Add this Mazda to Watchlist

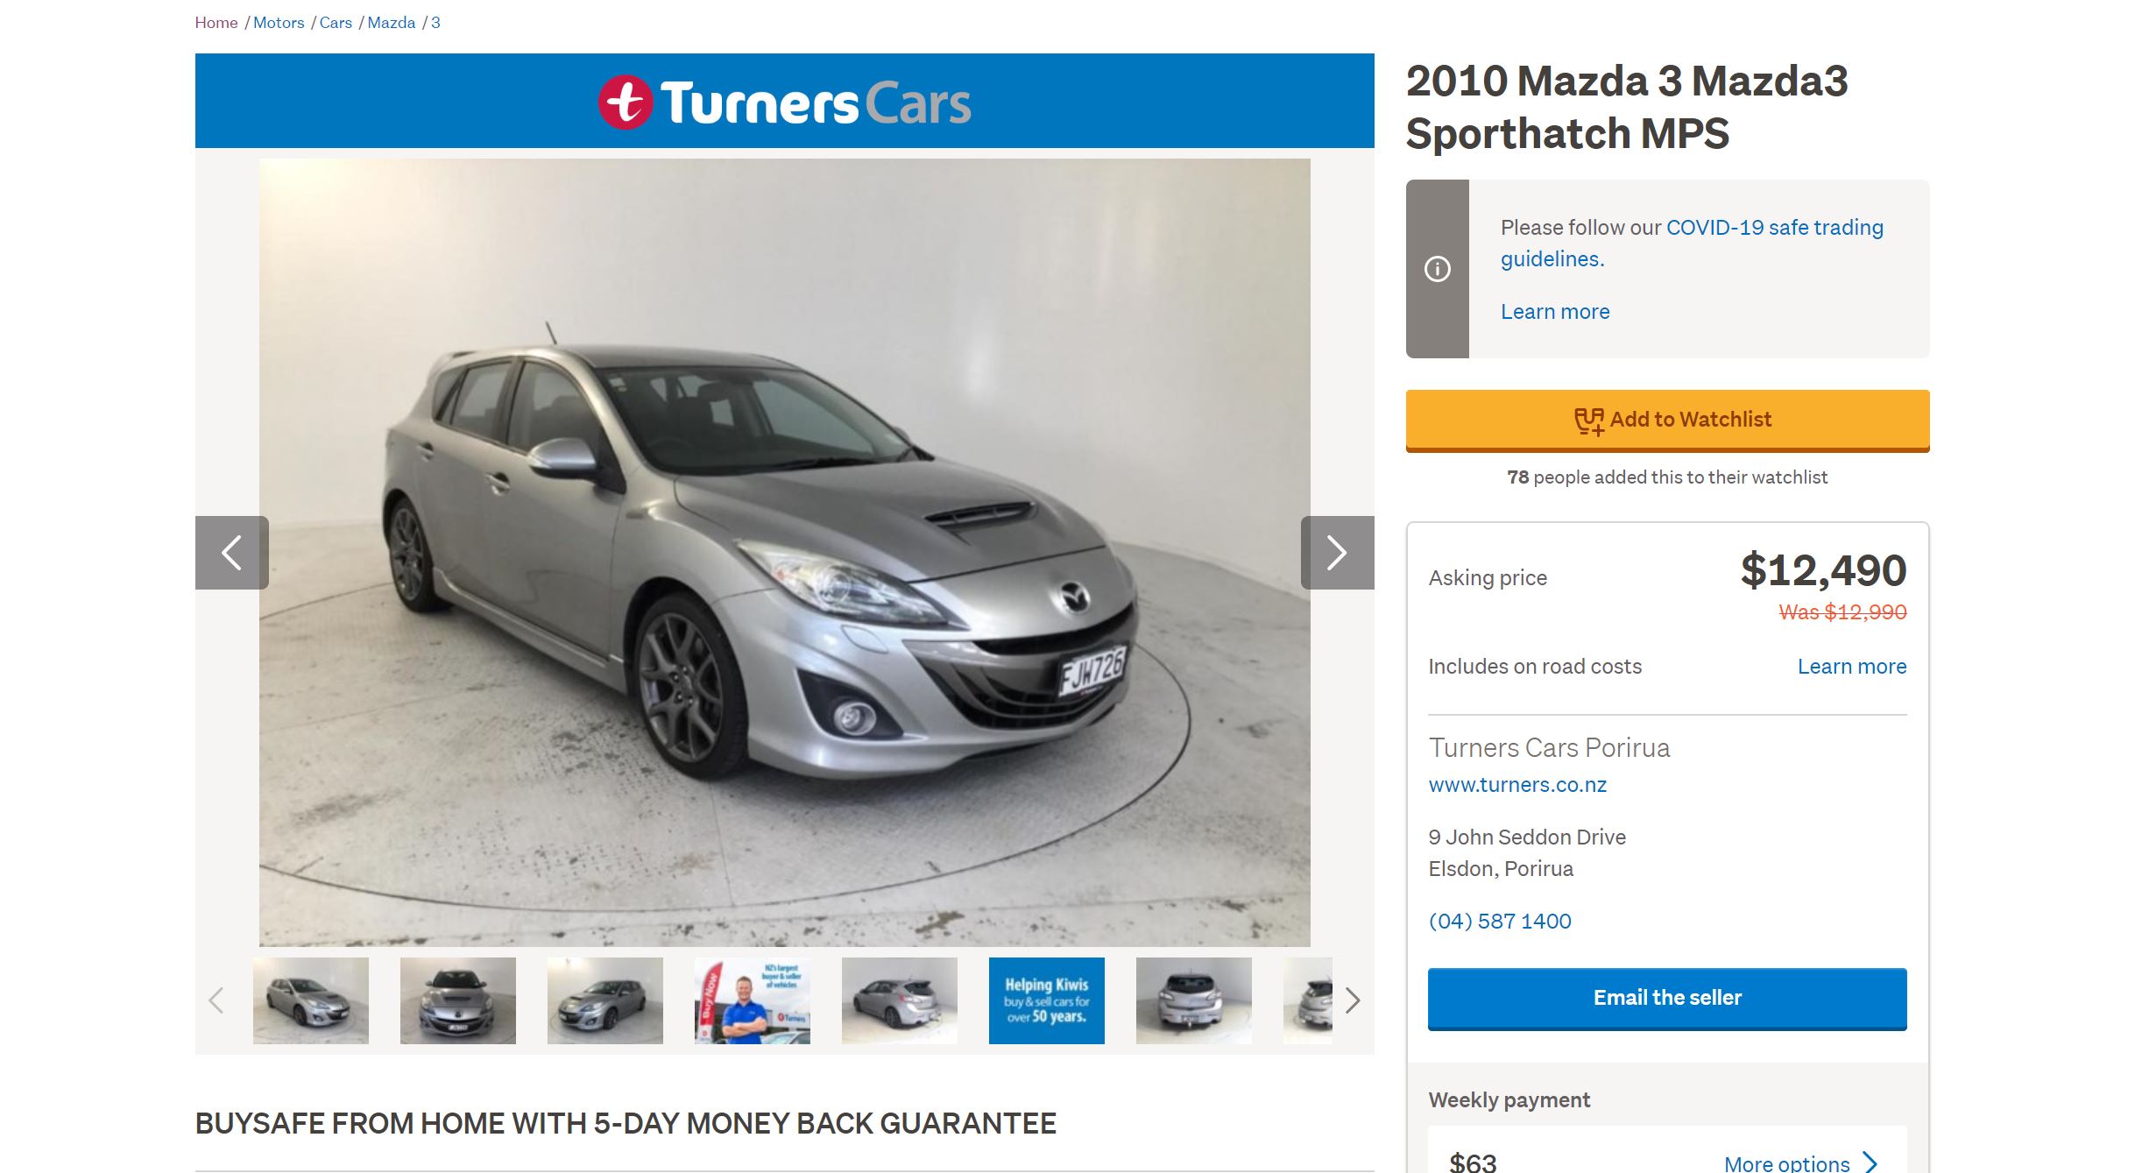point(1667,420)
